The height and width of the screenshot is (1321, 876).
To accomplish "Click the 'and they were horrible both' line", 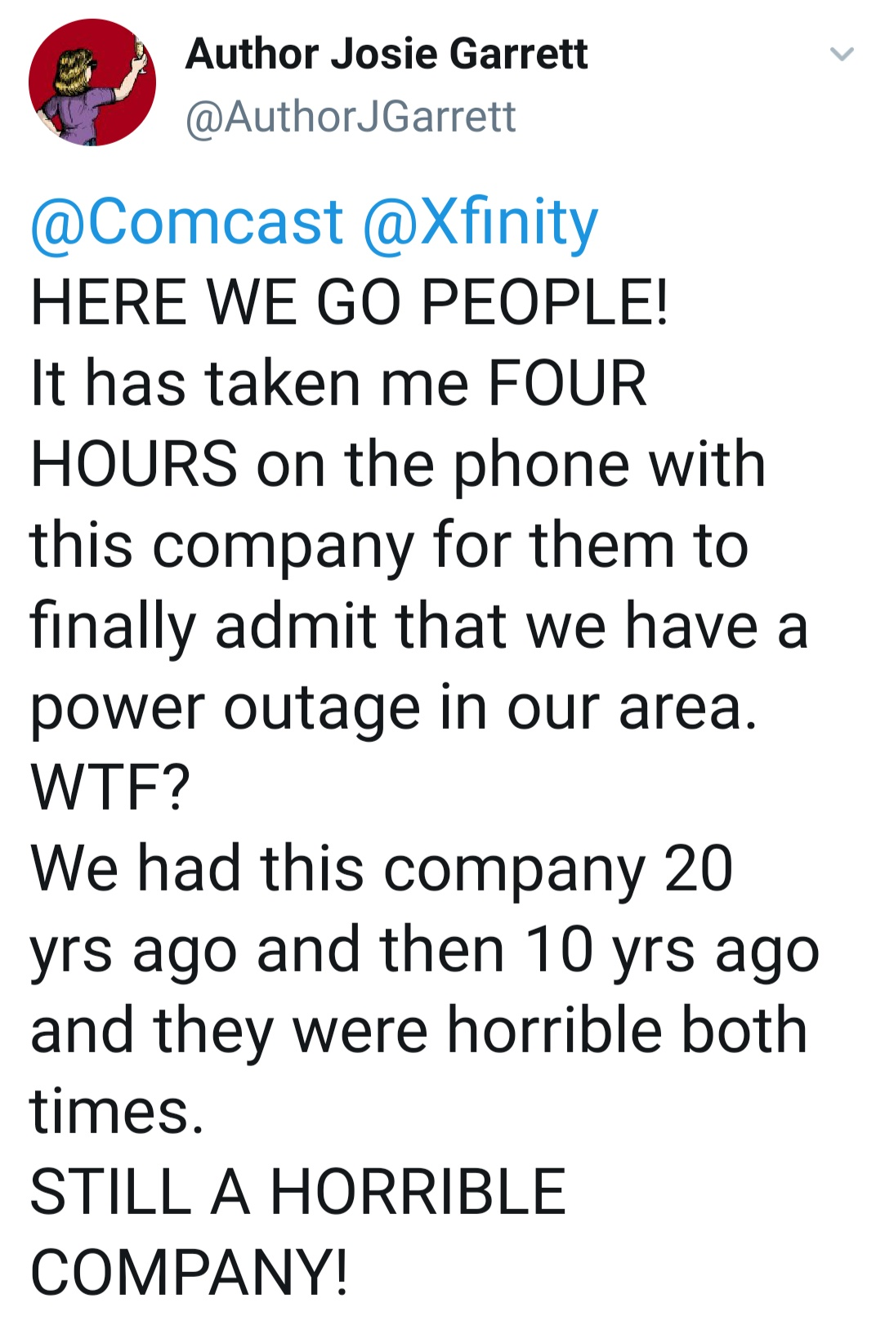I will click(418, 1030).
